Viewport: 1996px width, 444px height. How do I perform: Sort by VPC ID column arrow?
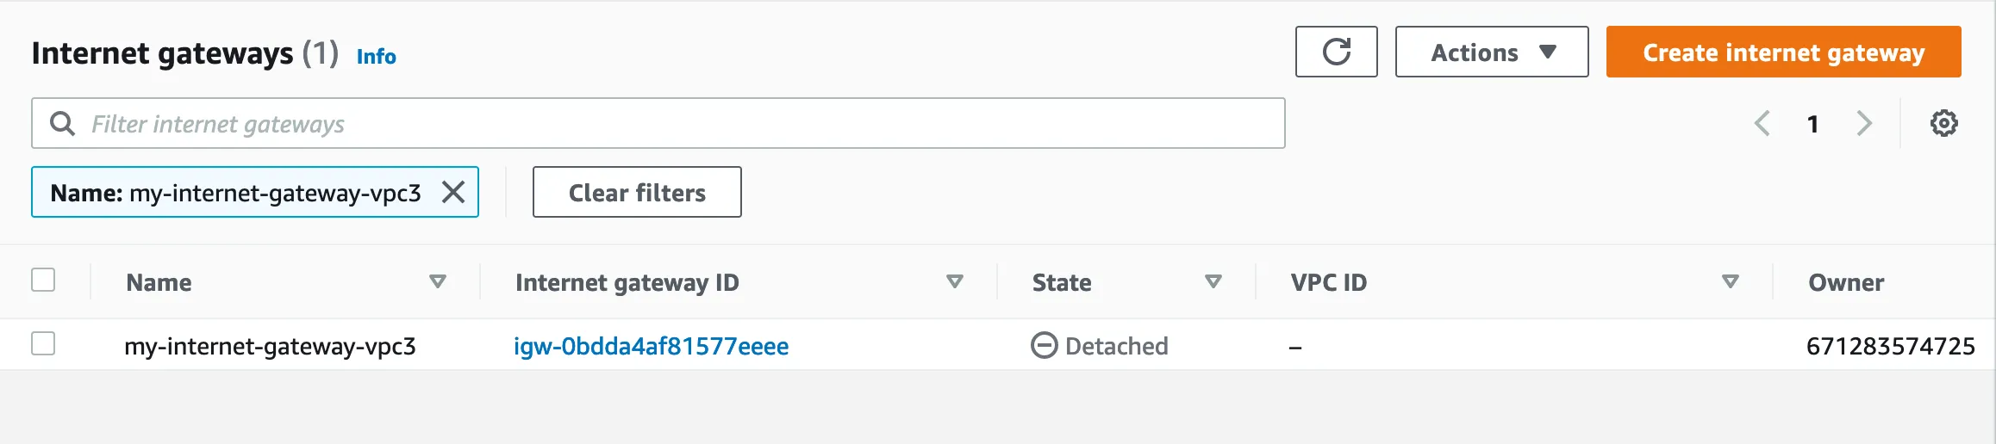coord(1730,282)
